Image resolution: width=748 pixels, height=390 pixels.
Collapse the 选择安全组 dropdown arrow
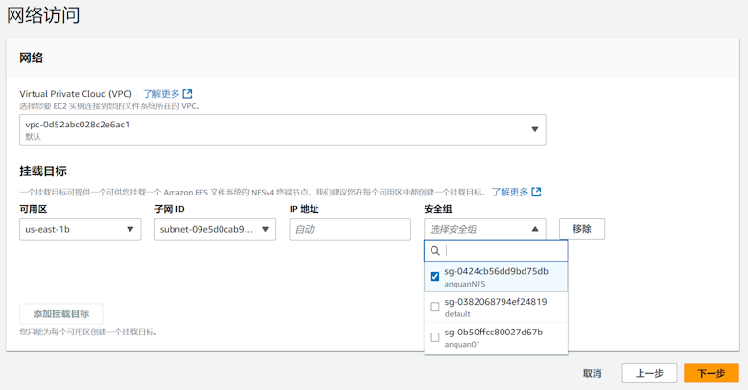coord(535,230)
